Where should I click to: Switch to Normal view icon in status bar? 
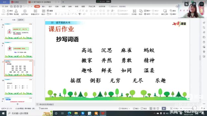coord(151,109)
